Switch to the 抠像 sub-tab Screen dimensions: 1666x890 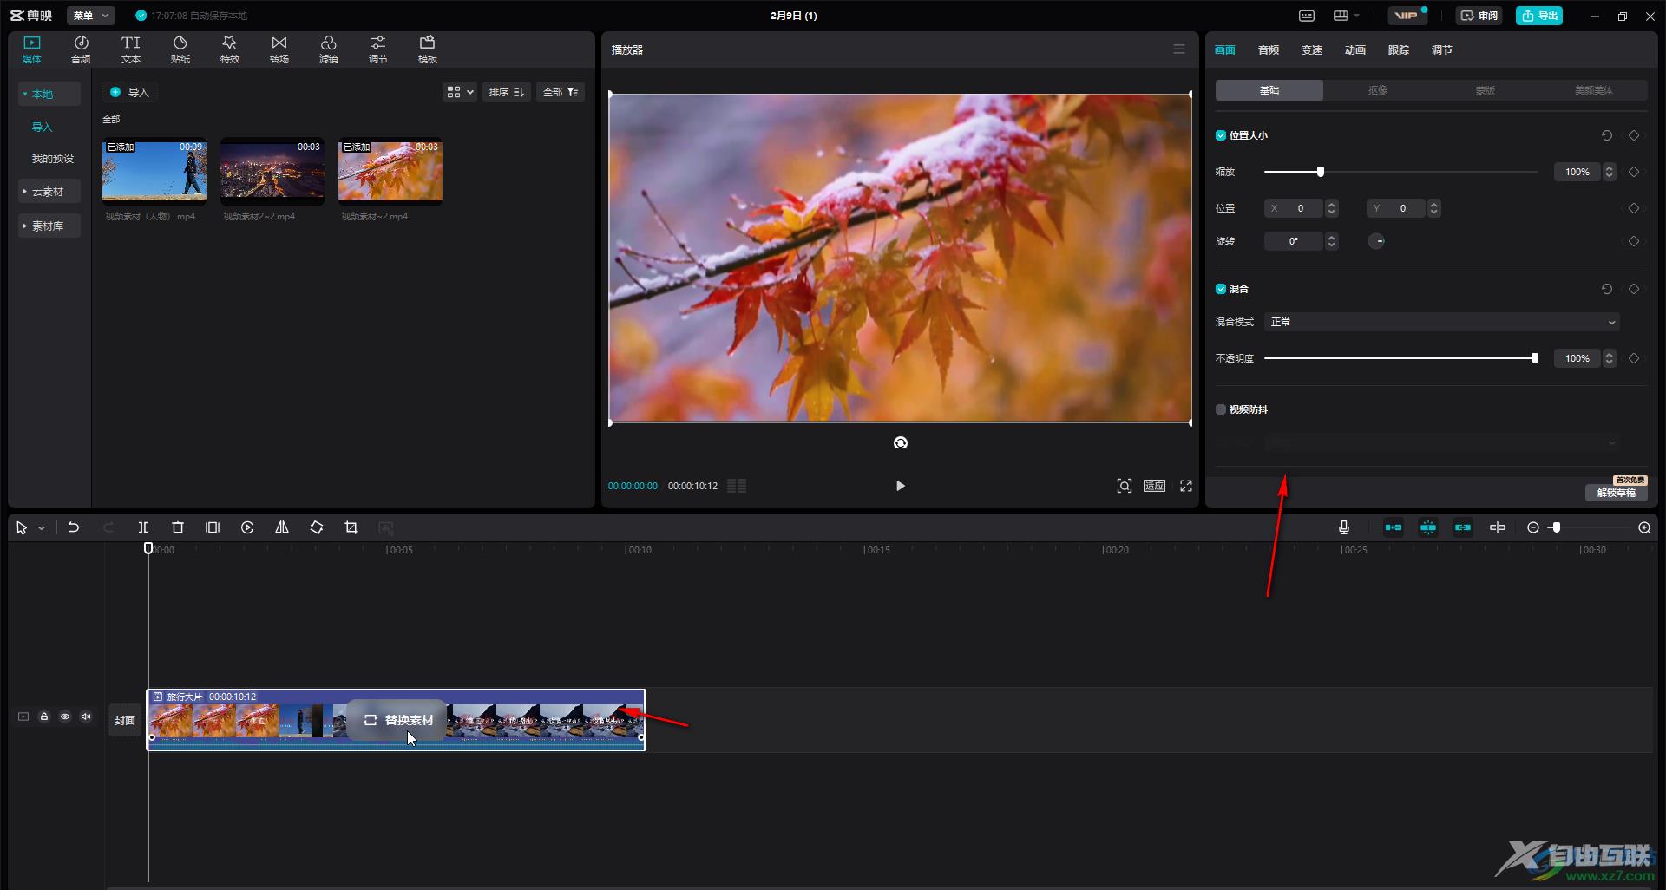[1378, 90]
